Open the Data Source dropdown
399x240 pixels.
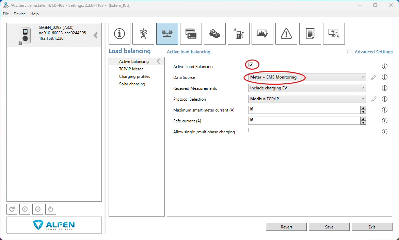pyautogui.click(x=307, y=78)
